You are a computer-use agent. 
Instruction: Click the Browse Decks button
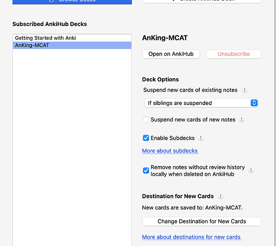(x=72, y=1)
